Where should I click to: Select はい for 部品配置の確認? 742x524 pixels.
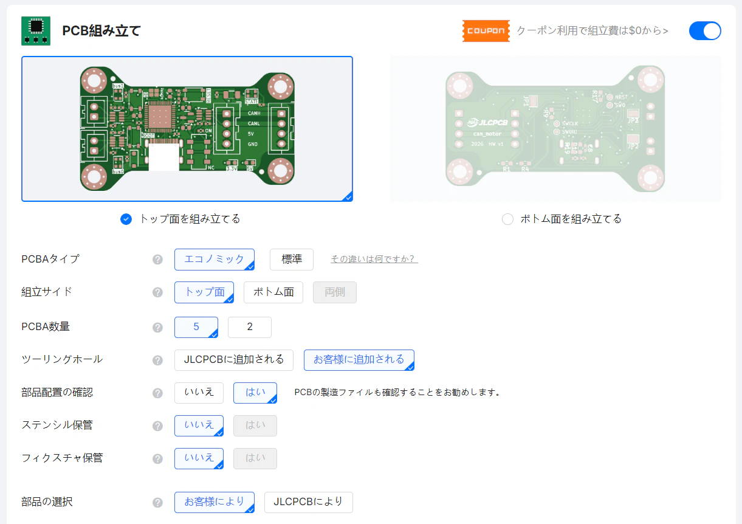pyautogui.click(x=255, y=393)
